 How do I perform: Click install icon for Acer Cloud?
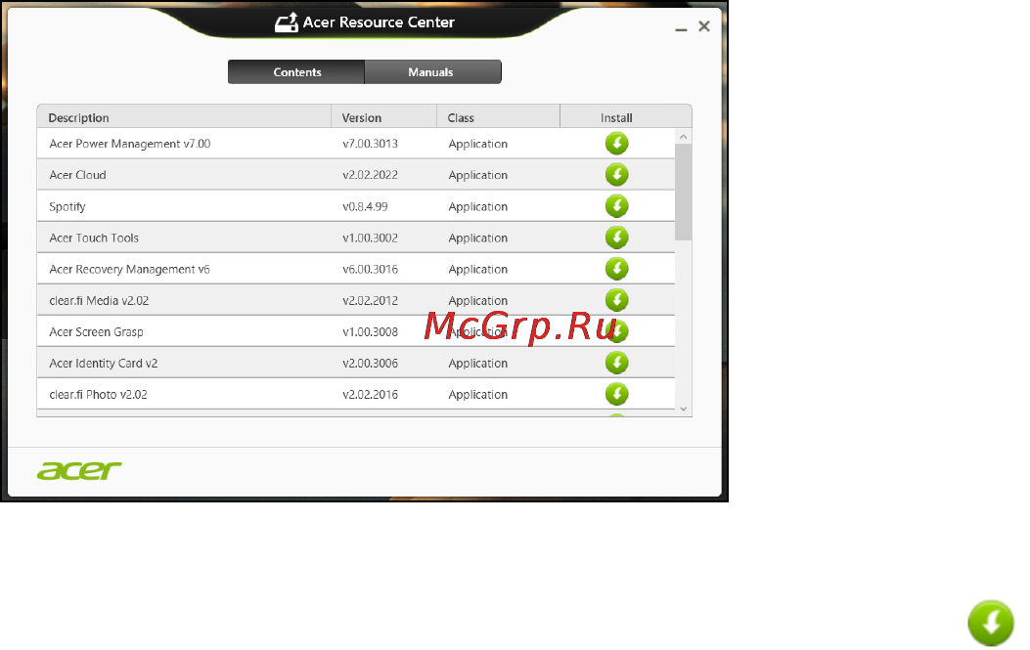pos(617,175)
